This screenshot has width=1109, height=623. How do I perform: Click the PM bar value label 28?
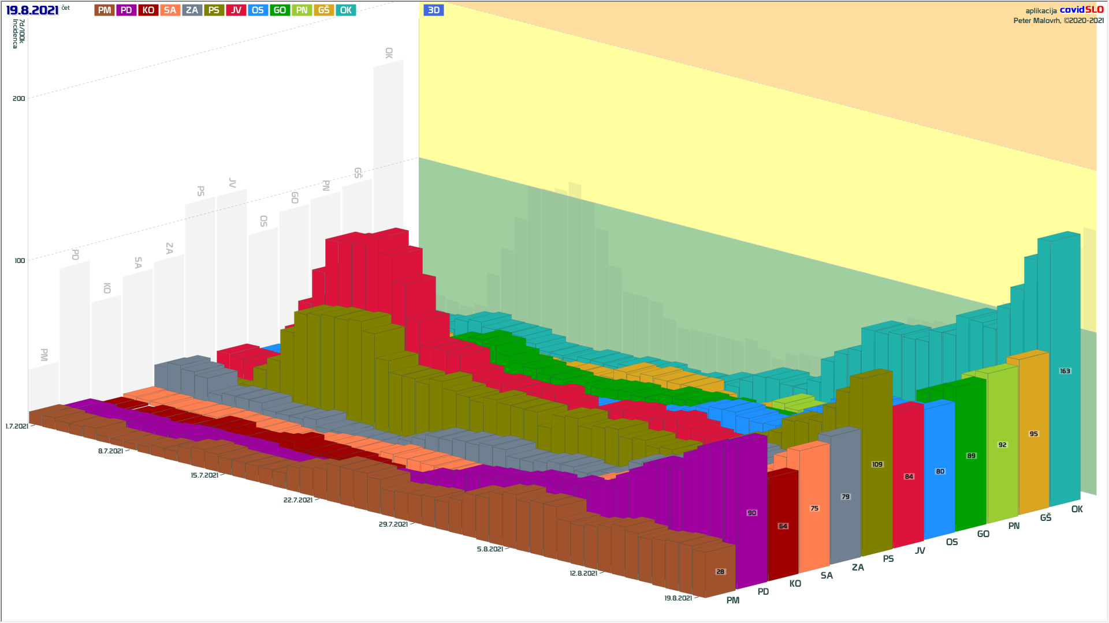(x=720, y=572)
